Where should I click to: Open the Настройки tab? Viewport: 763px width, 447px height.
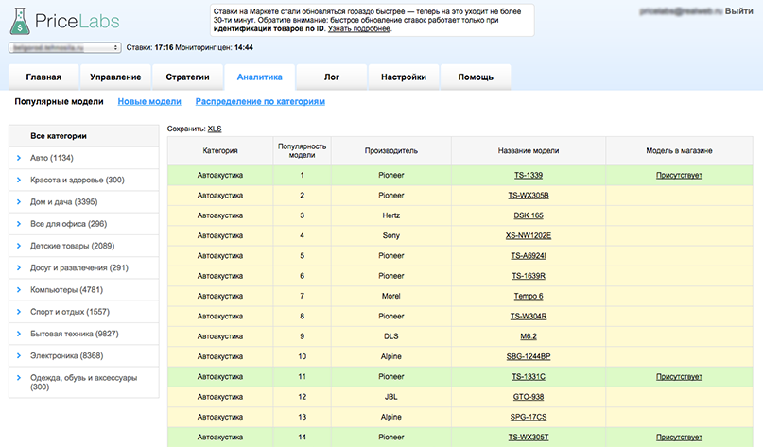click(404, 77)
